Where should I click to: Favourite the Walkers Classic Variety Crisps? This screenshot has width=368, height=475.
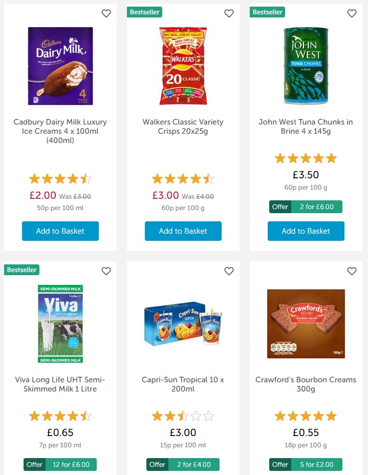pyautogui.click(x=229, y=14)
